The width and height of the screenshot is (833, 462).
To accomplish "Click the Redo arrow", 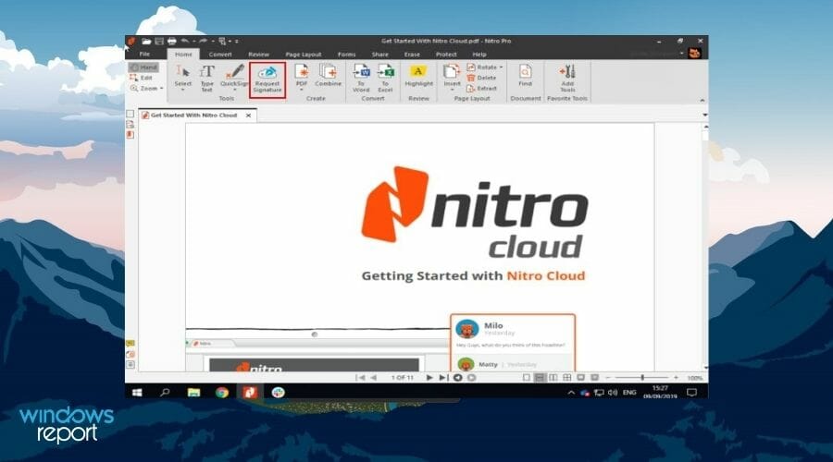I will (203, 41).
